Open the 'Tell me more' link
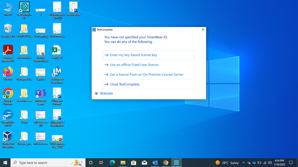298x167 pixels. click(106, 93)
